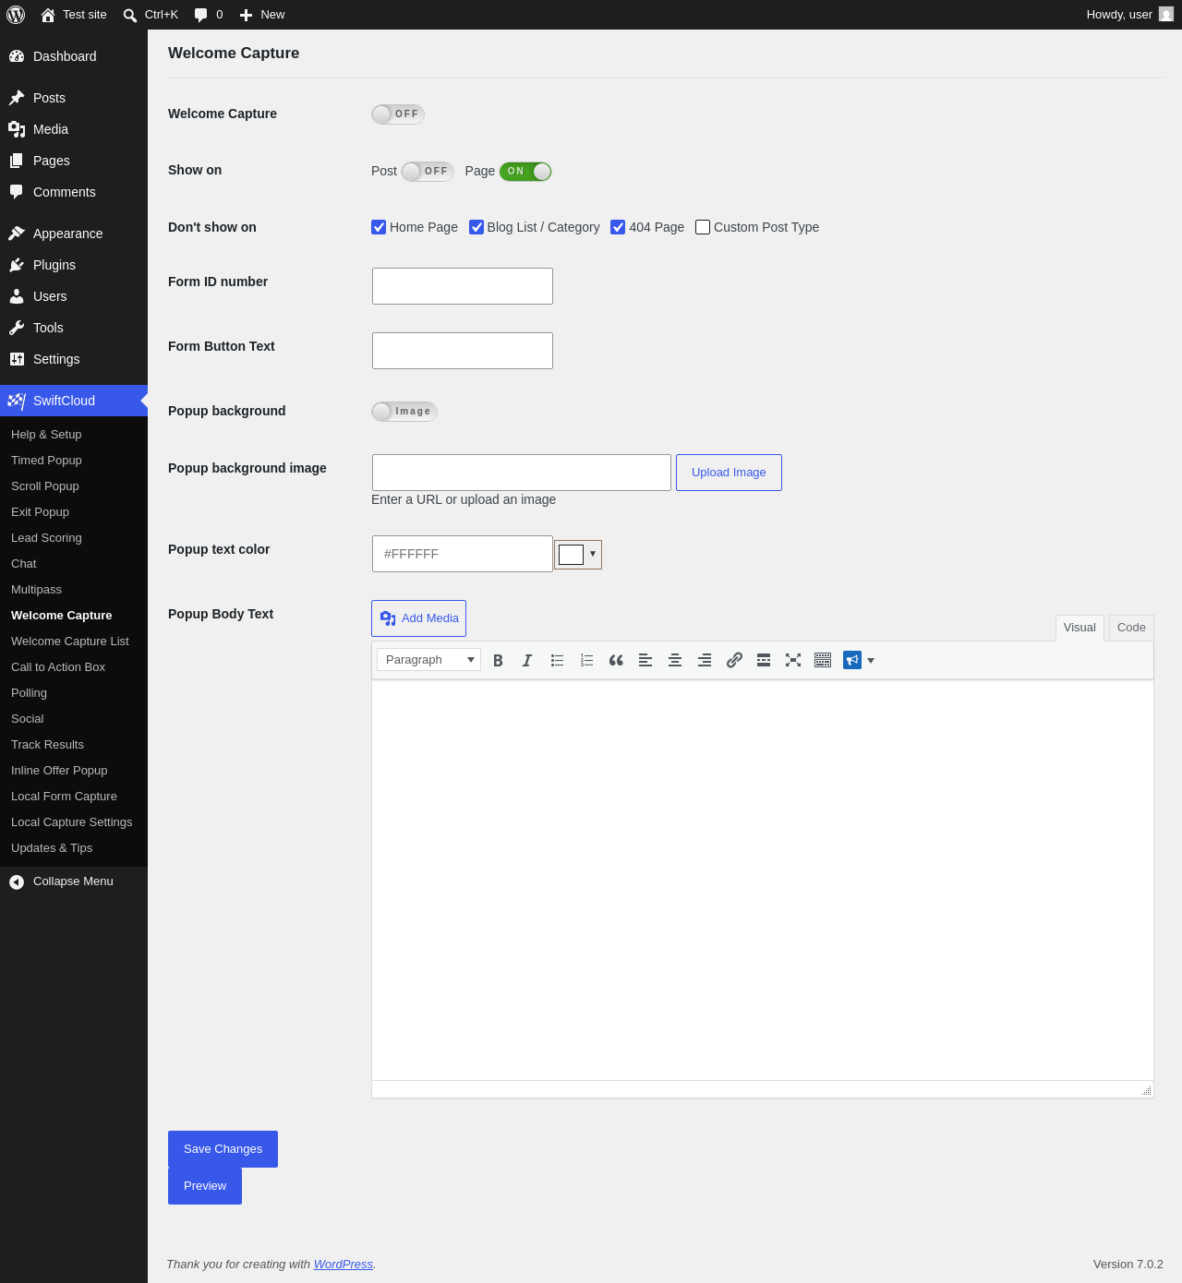
Task: Open the Appearance menu item
Action: pos(74,234)
